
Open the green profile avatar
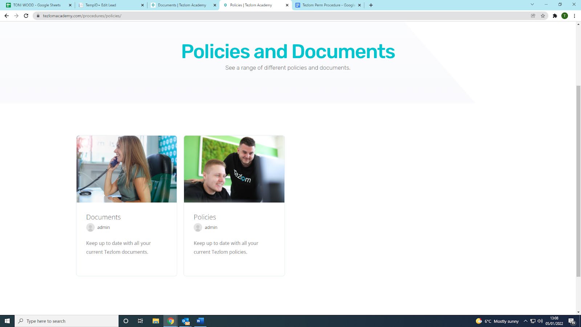pyautogui.click(x=565, y=16)
